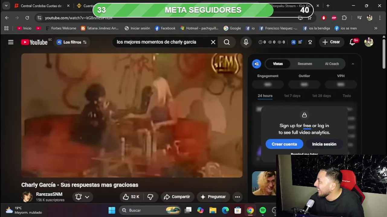This screenshot has height=217, width=387.
Task: Open the Chrome tab search dropdown
Action: click(6, 6)
